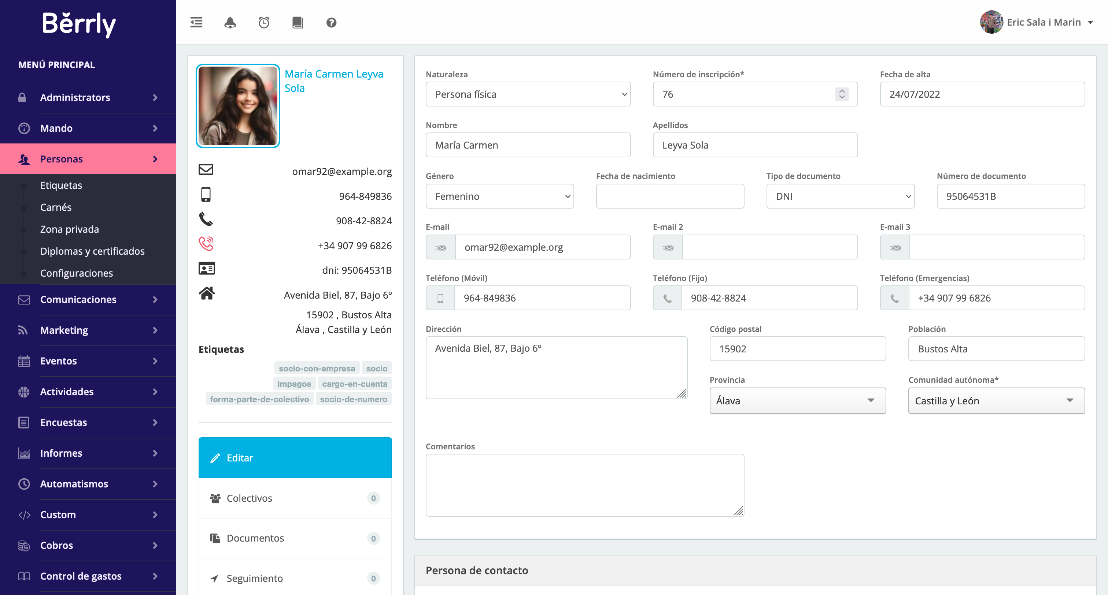Click the Seguimiento navigation arrow icon
The height and width of the screenshot is (595, 1108).
(x=215, y=578)
